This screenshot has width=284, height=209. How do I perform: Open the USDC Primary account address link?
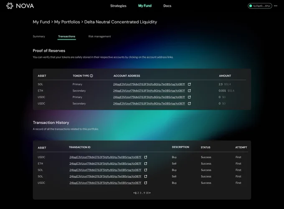(149, 97)
